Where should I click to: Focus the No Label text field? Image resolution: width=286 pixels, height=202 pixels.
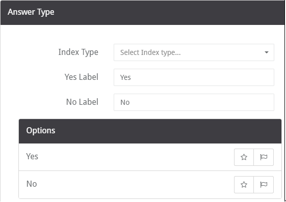(x=194, y=102)
